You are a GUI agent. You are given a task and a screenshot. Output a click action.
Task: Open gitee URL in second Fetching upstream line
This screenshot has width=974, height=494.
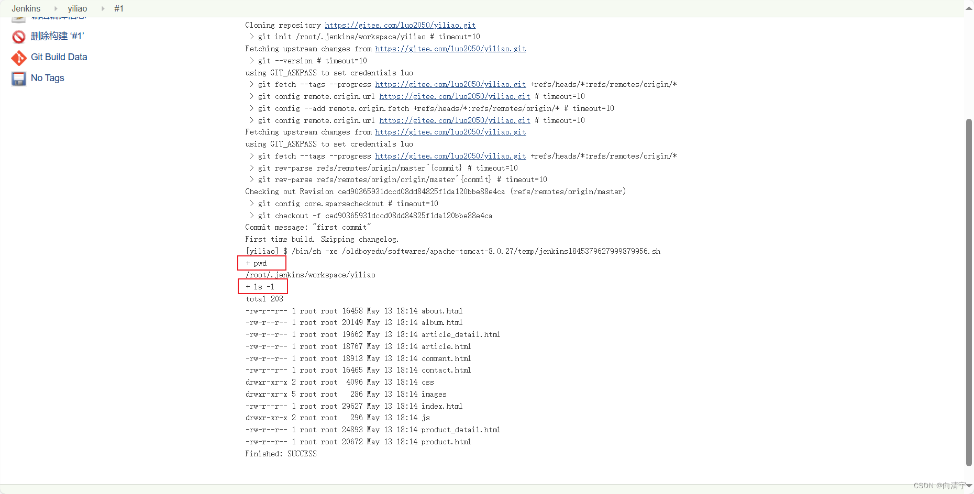pos(450,132)
